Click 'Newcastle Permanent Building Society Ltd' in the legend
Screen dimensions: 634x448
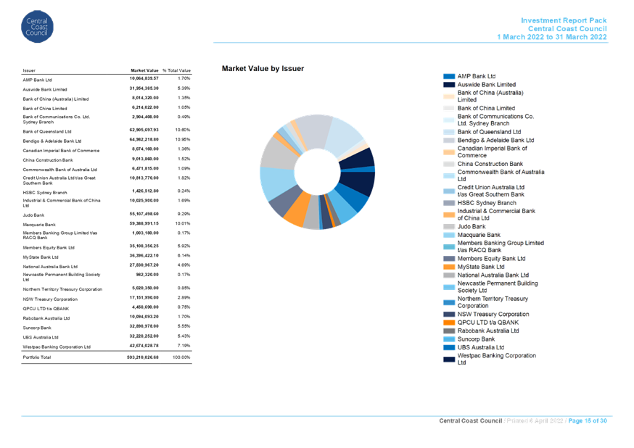[x=498, y=287]
